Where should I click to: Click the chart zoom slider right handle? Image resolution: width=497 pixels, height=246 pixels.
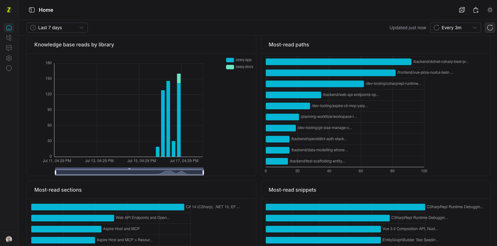(x=203, y=172)
